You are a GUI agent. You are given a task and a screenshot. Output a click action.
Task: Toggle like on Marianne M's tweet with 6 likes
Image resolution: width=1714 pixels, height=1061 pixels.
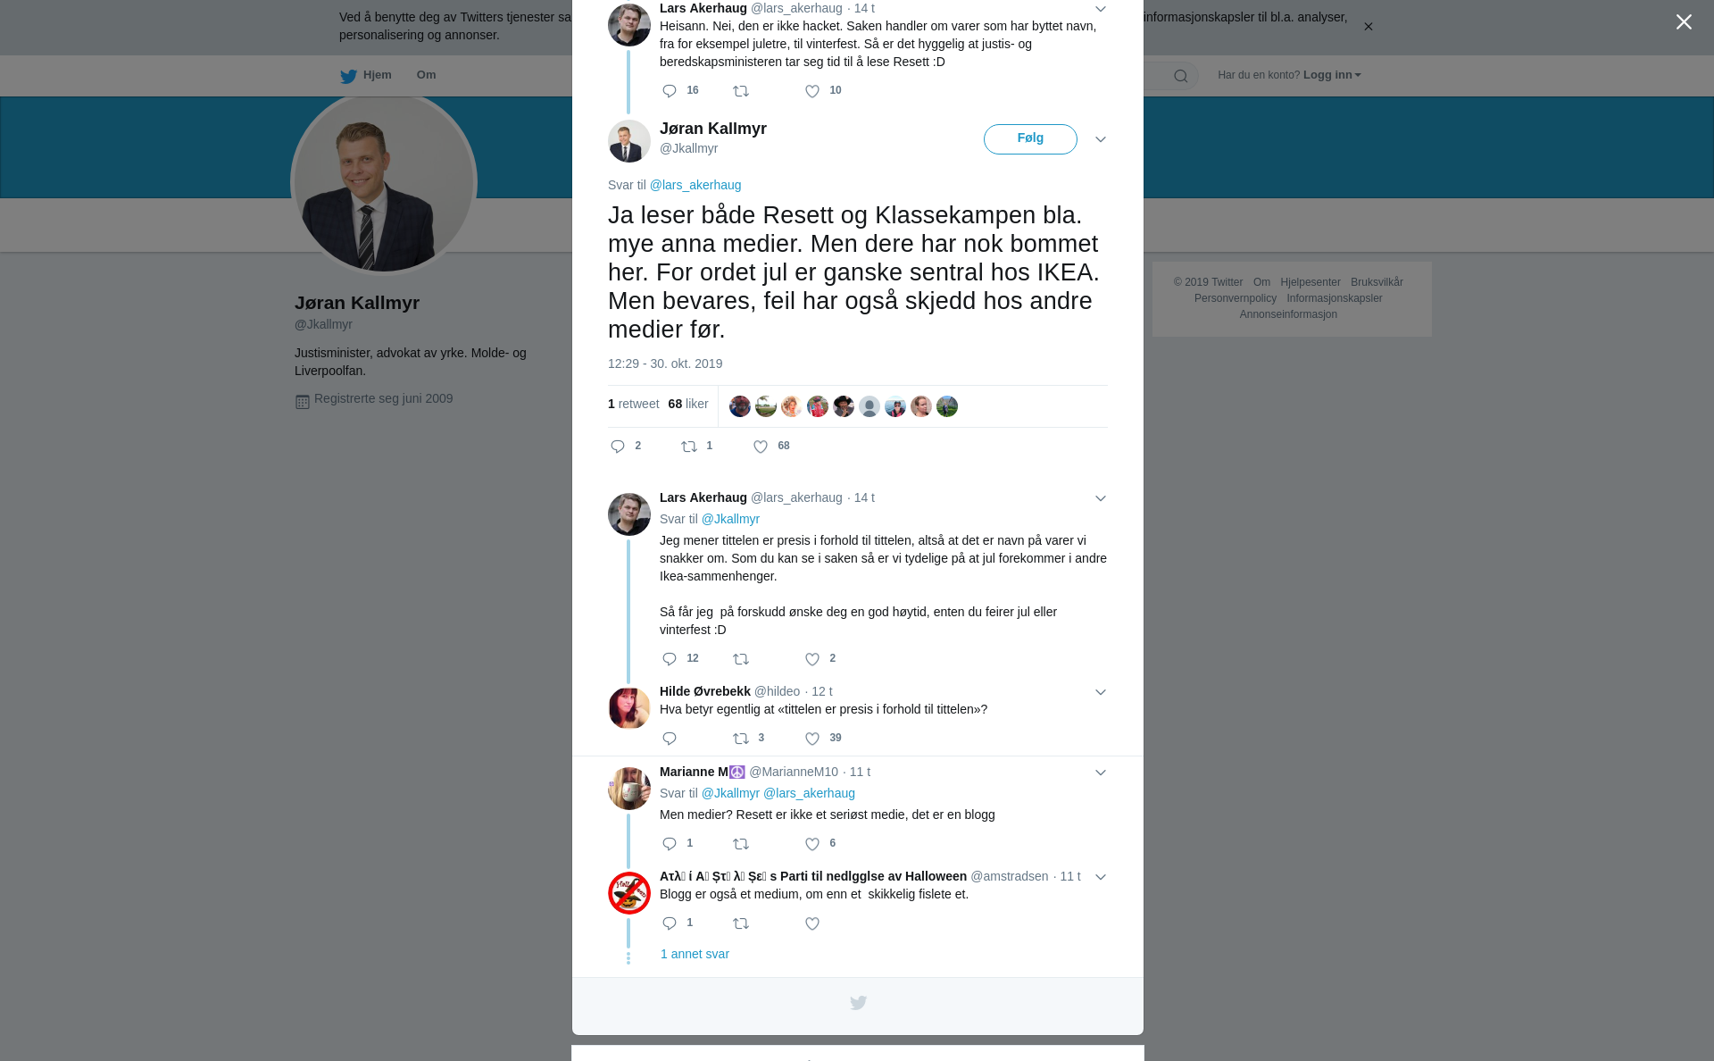(x=812, y=844)
